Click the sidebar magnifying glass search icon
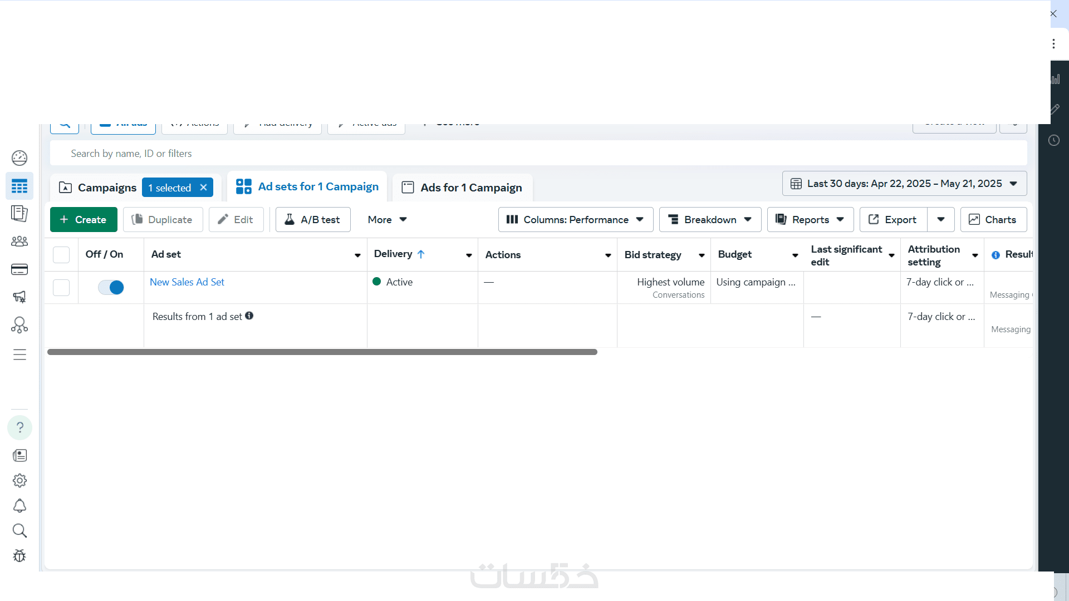The image size is (1069, 601). [x=19, y=530]
